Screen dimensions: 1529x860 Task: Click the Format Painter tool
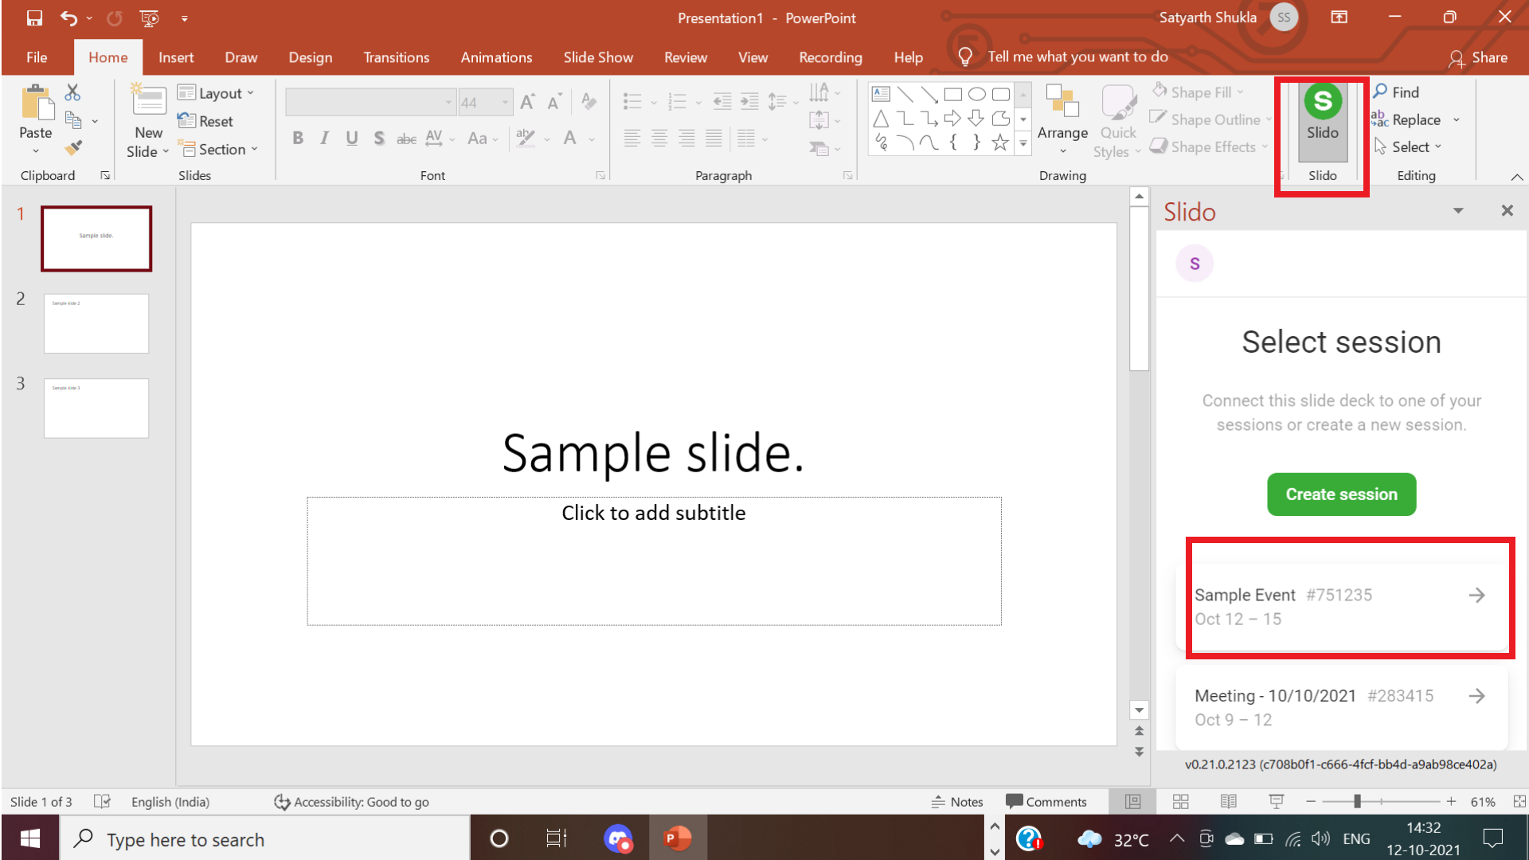72,147
